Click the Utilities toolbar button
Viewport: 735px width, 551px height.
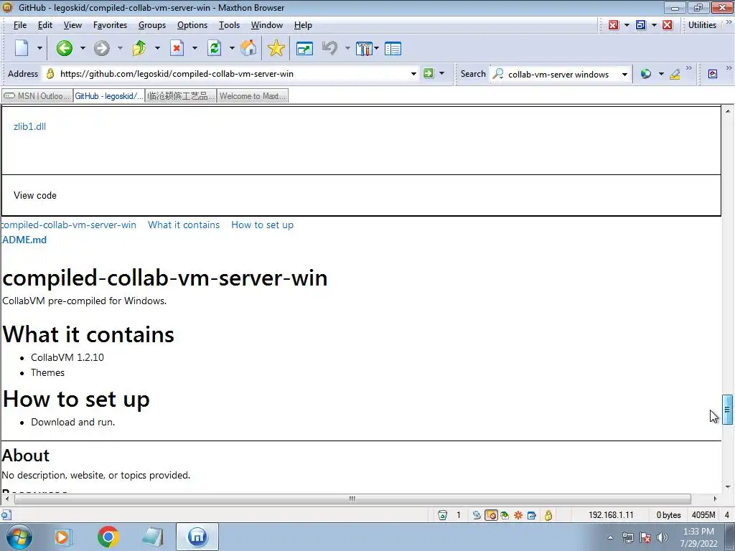(x=702, y=25)
